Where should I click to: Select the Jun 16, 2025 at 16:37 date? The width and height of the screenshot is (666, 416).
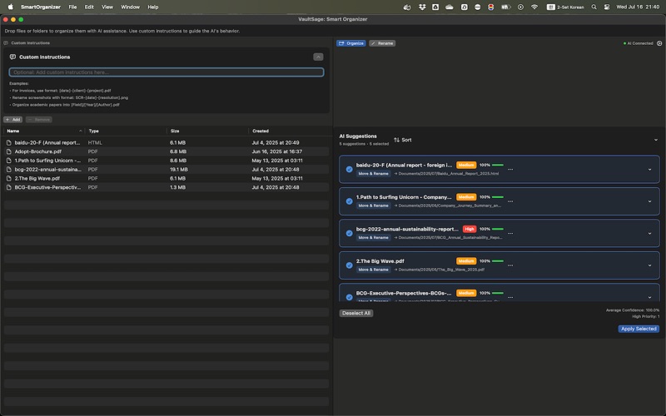coord(277,151)
